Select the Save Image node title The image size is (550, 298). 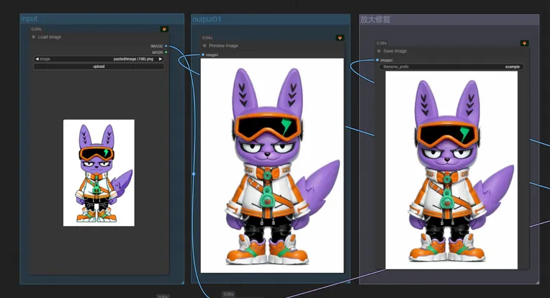pyautogui.click(x=395, y=51)
